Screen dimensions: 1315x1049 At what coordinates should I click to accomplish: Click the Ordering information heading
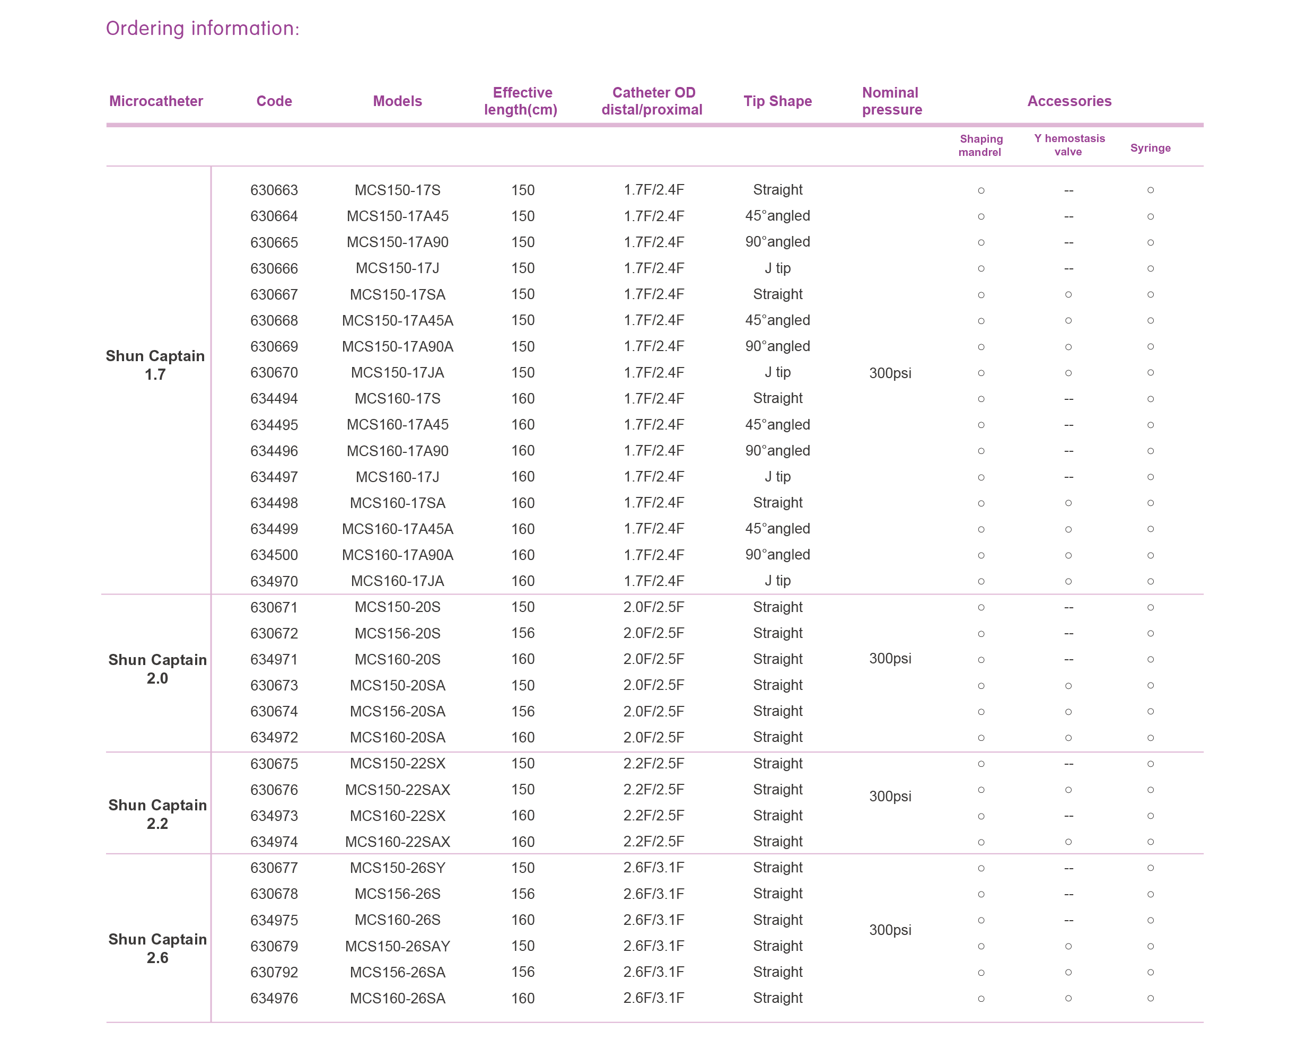(x=203, y=29)
